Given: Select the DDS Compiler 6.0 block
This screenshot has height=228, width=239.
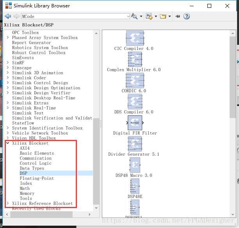Looking at the screenshot, I should pos(135,102).
